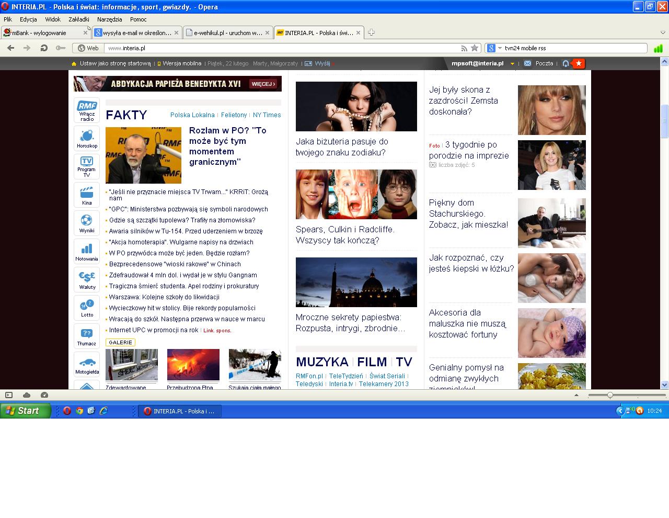Launch Chrome from the quick launch bar
Screen dimensions: 669x518
79,411
